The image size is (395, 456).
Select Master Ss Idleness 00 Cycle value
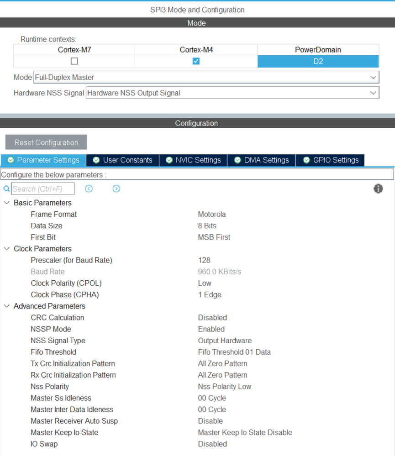point(212,398)
